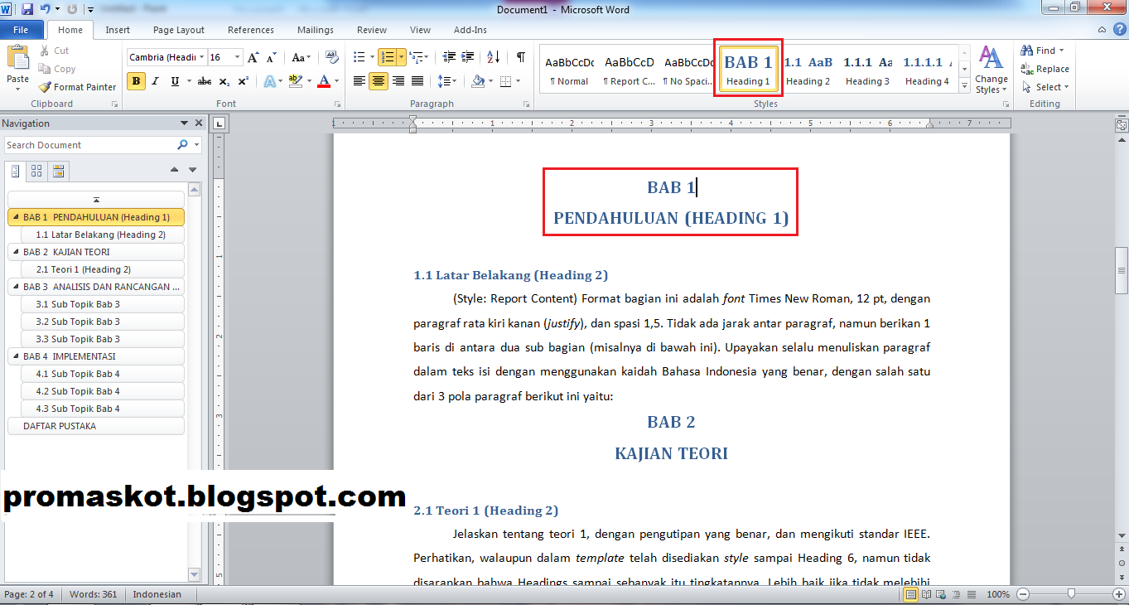Open the font name dropdown
The height and width of the screenshot is (605, 1129).
click(x=201, y=57)
